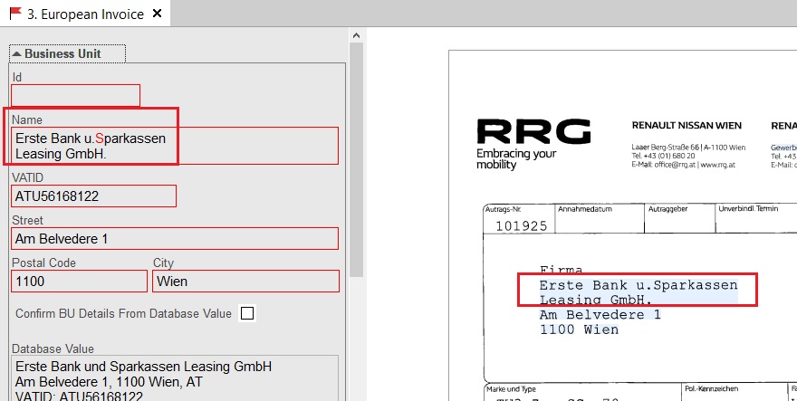Click order number 101925 on invoice
Screen dimensions: 797x401
tap(521, 225)
